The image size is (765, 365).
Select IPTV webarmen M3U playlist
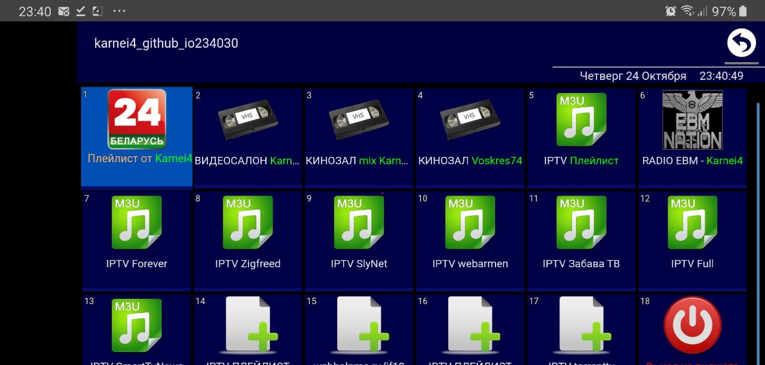pyautogui.click(x=470, y=240)
